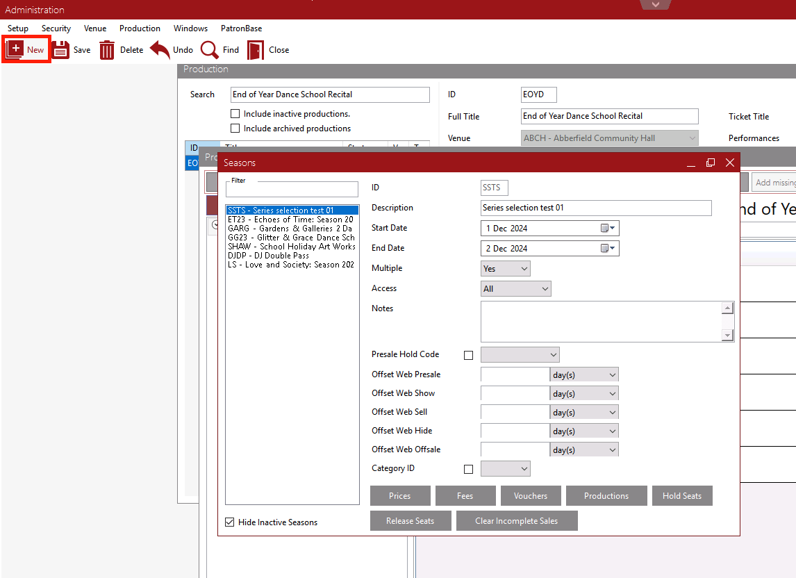Click the Find magnifier icon
Screen dimensions: 796x578
pos(209,50)
